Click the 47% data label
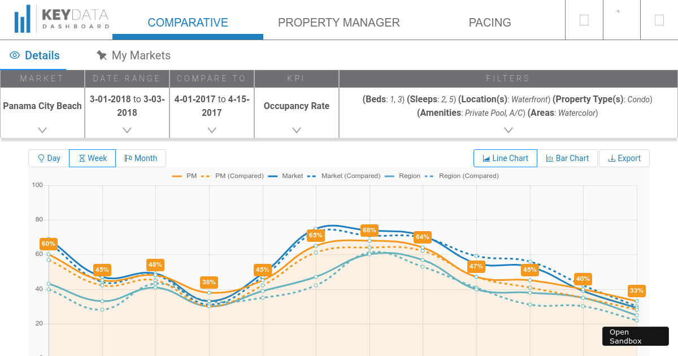The width and height of the screenshot is (678, 356). (476, 266)
